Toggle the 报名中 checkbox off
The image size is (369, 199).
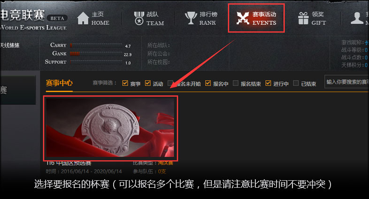tap(208, 83)
